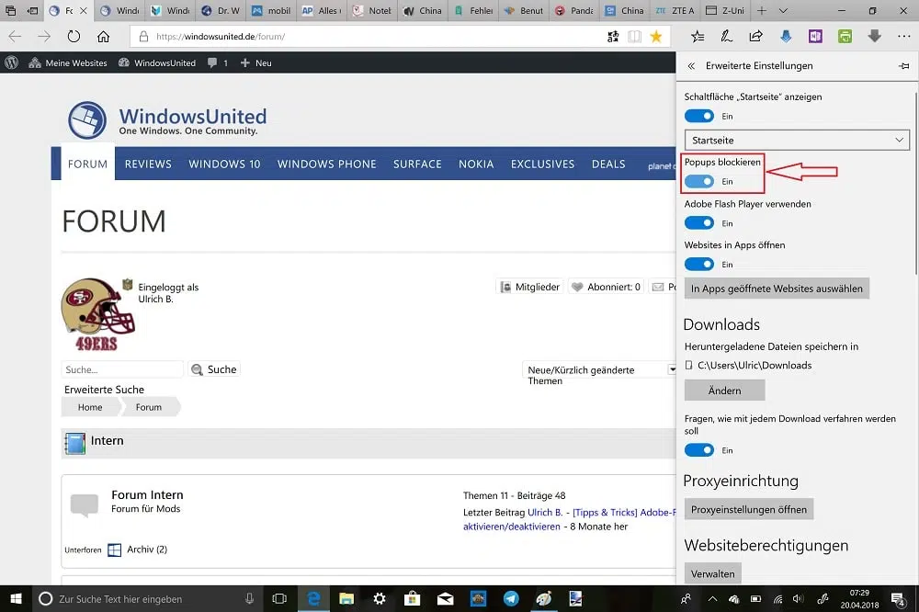The image size is (919, 612).
Task: Reload the current forum page
Action: (74, 37)
